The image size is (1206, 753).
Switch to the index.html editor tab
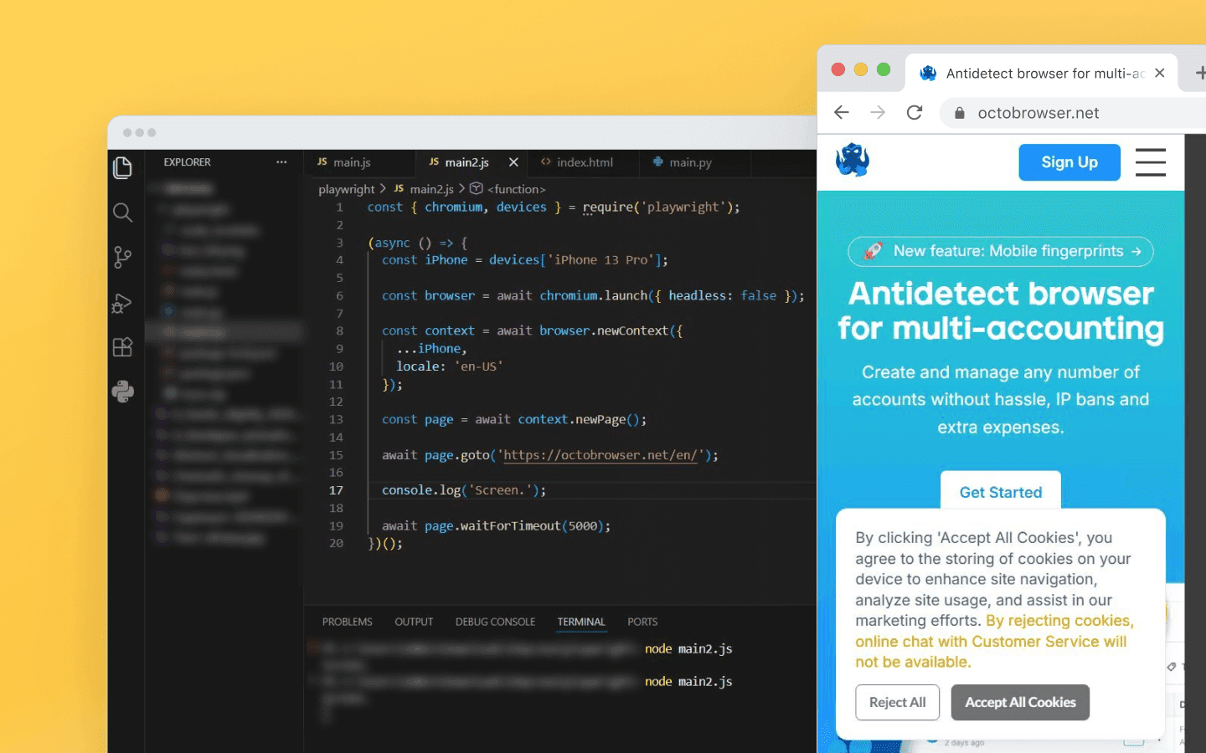(x=585, y=162)
